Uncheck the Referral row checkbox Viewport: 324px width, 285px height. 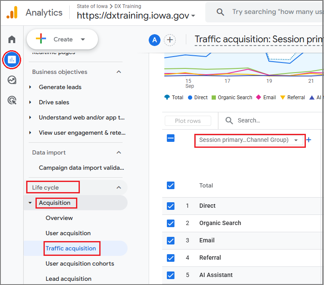pyautogui.click(x=171, y=258)
